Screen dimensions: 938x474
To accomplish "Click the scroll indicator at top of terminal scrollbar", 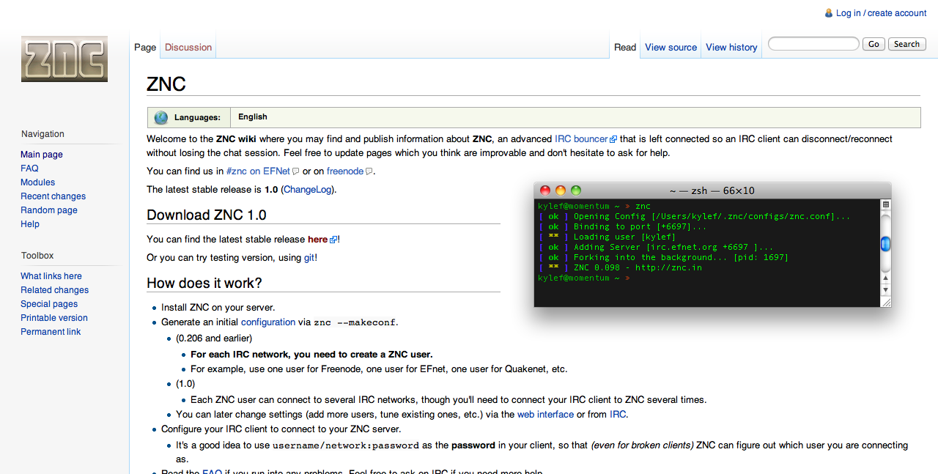I will click(885, 204).
